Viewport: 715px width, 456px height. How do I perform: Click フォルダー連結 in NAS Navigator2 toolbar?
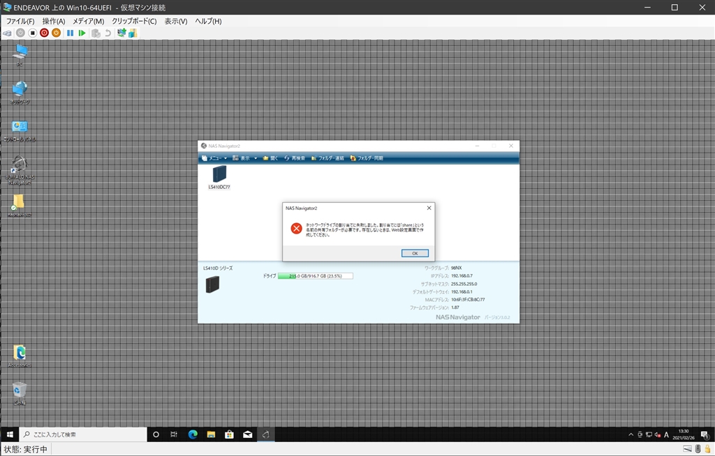pyautogui.click(x=327, y=158)
